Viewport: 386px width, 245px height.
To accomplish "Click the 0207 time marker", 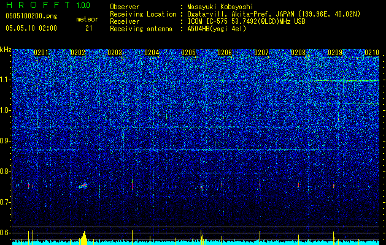I will click(261, 53).
